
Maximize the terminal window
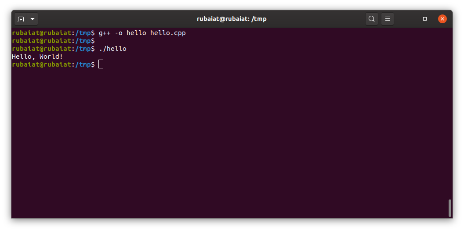[425, 19]
